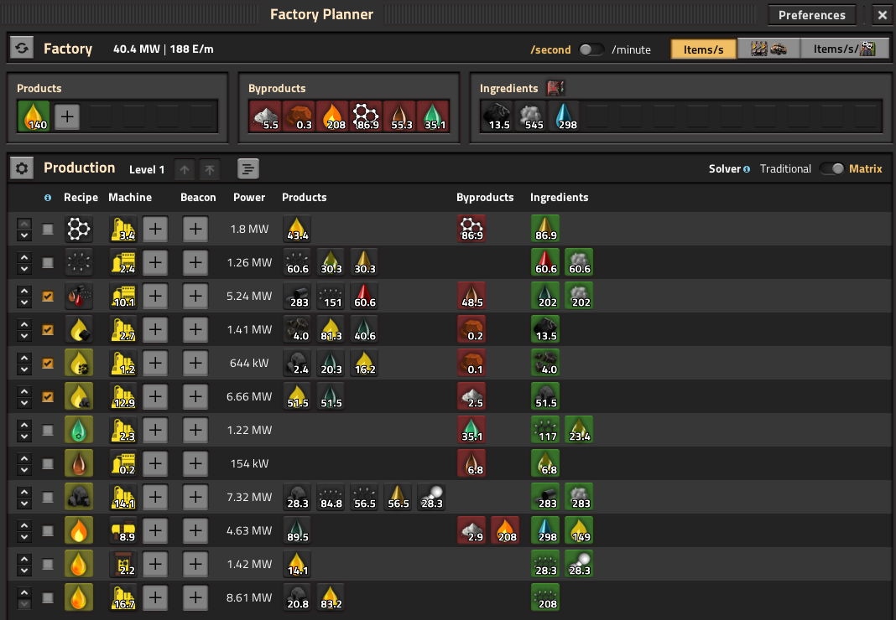Click the ingredient icon showing 545
896x620 pixels.
pyautogui.click(x=530, y=116)
